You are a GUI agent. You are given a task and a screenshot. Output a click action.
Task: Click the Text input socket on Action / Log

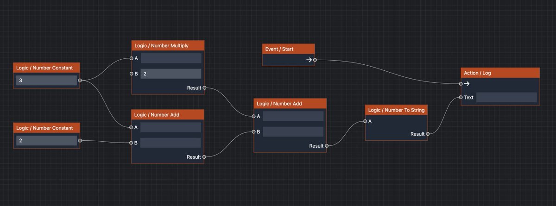coord(461,97)
